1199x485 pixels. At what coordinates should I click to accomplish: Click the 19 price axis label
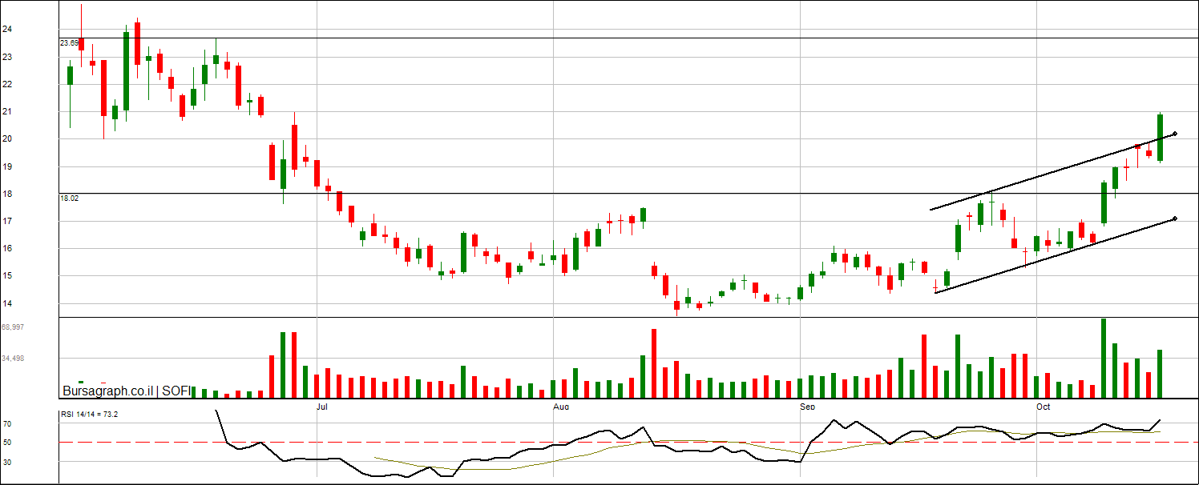pos(6,166)
